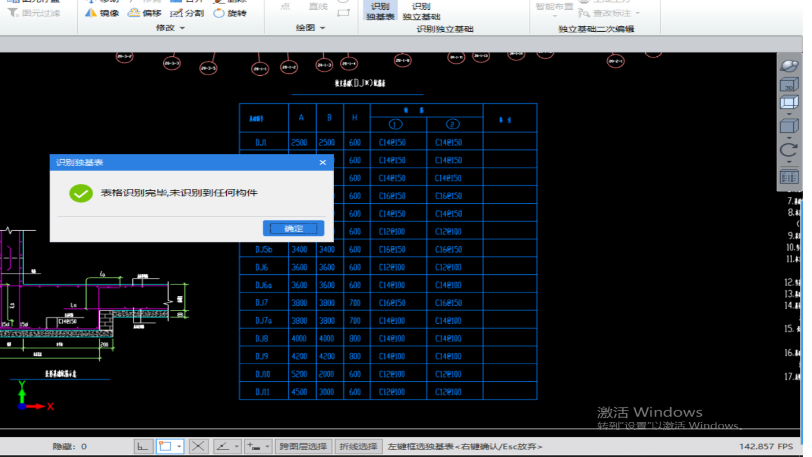This screenshot has width=812, height=457.
Task: Click the rotate view arrow icon
Action: 789,150
